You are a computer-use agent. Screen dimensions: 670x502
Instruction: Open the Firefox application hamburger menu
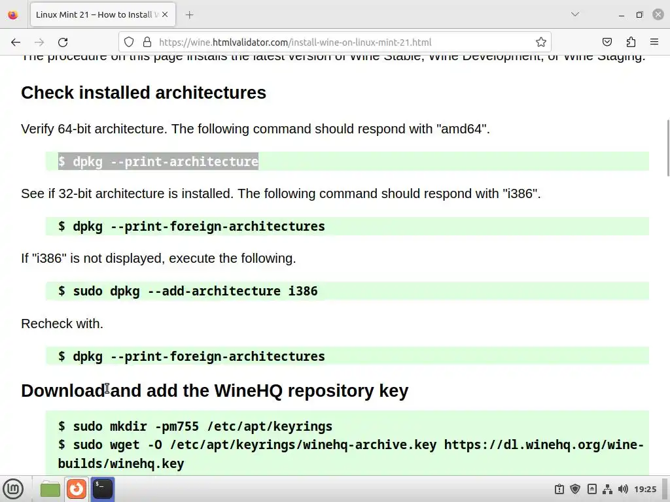[654, 42]
